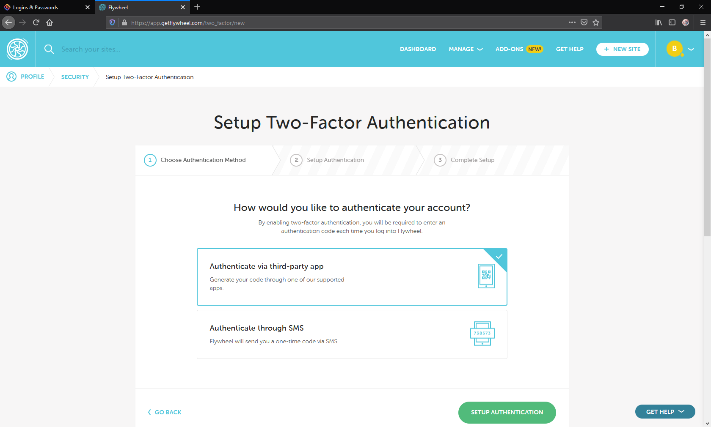Screen dimensions: 711x427
Task: Open the Security breadcrumb link
Action: (x=75, y=77)
